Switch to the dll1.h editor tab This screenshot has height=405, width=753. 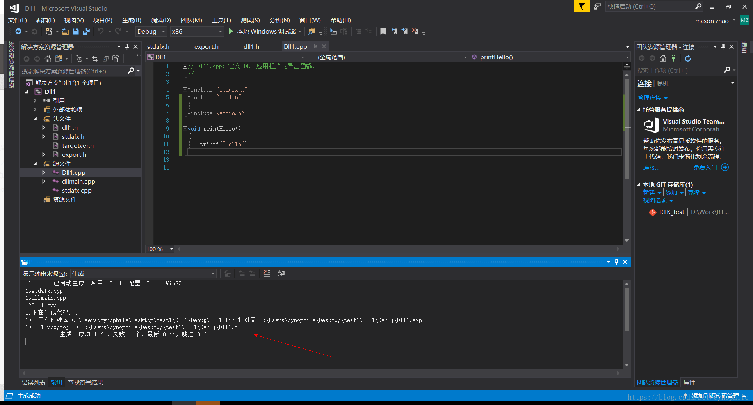[251, 46]
